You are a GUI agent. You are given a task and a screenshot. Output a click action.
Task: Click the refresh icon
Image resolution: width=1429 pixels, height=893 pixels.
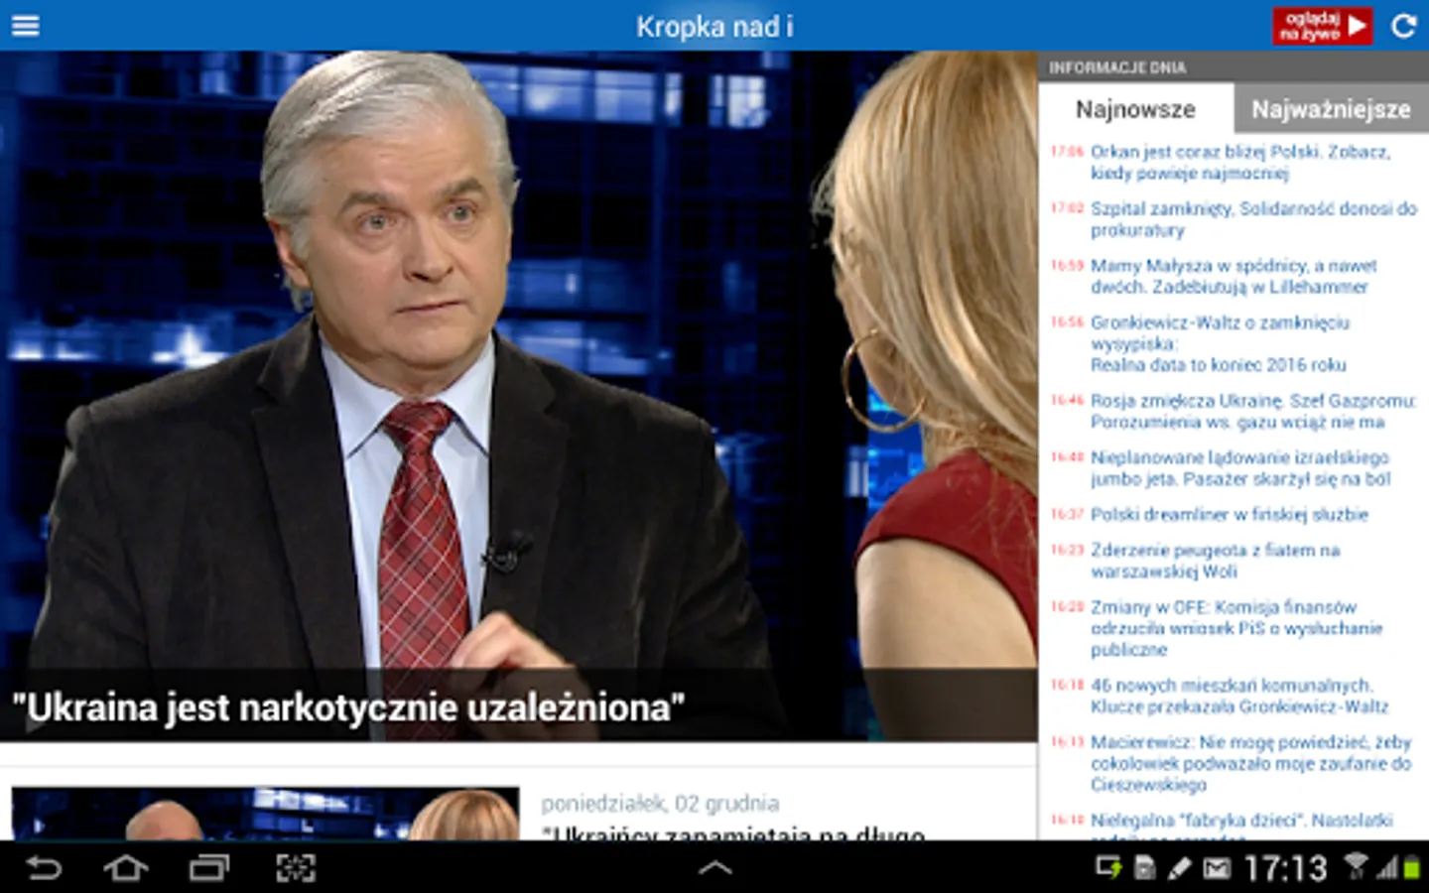point(1403,26)
